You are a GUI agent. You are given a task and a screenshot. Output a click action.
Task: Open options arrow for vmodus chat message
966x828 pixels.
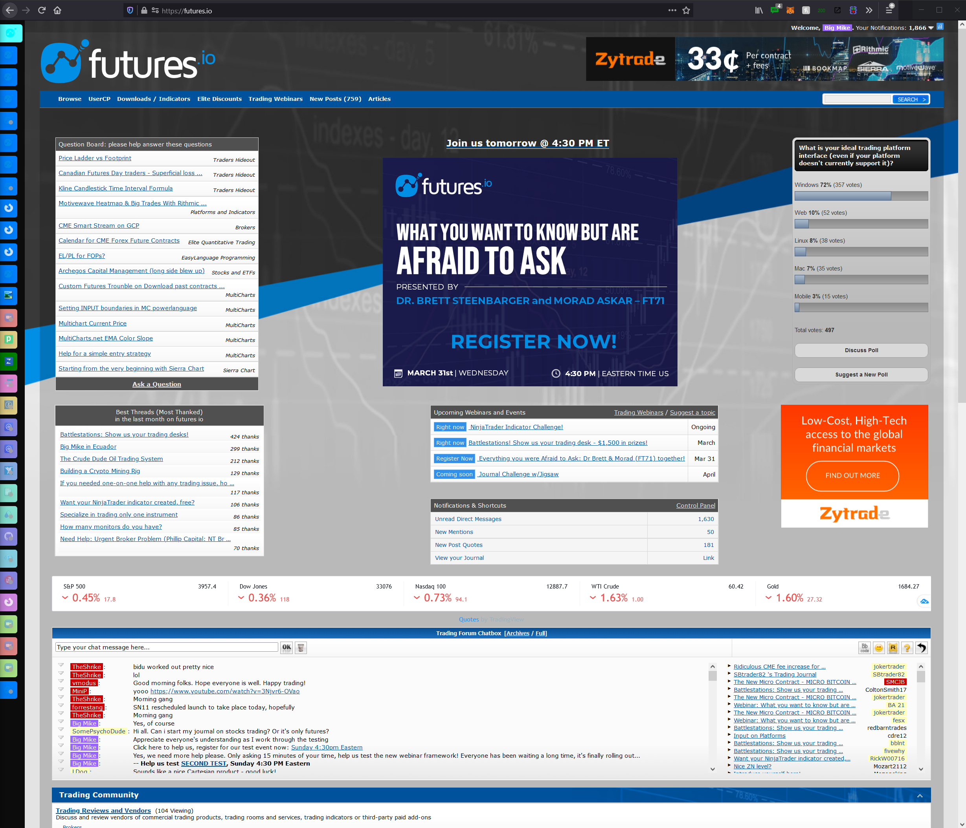coord(61,681)
